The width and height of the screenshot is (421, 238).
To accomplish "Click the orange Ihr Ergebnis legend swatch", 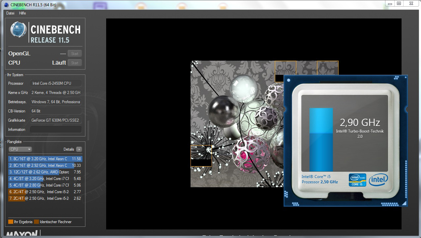I will [x=11, y=222].
